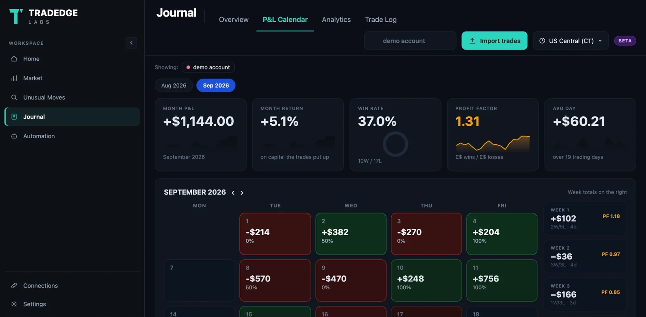Open Unusual Moves from the sidebar
Image resolution: width=646 pixels, height=317 pixels.
(72, 98)
